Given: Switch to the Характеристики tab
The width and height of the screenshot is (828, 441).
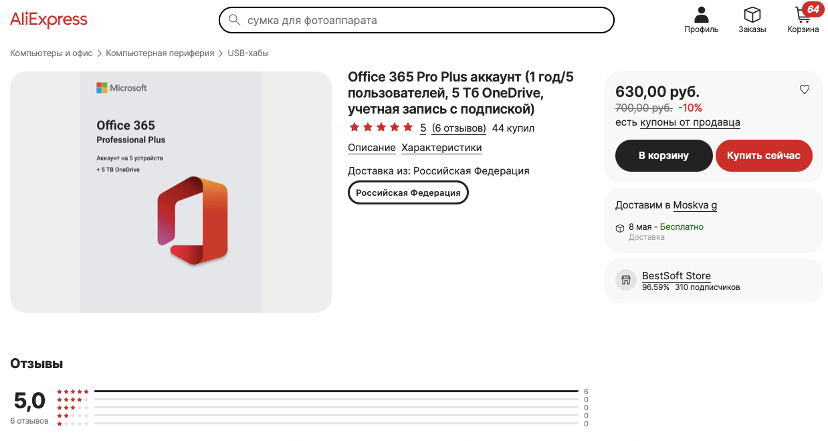Looking at the screenshot, I should (x=441, y=148).
